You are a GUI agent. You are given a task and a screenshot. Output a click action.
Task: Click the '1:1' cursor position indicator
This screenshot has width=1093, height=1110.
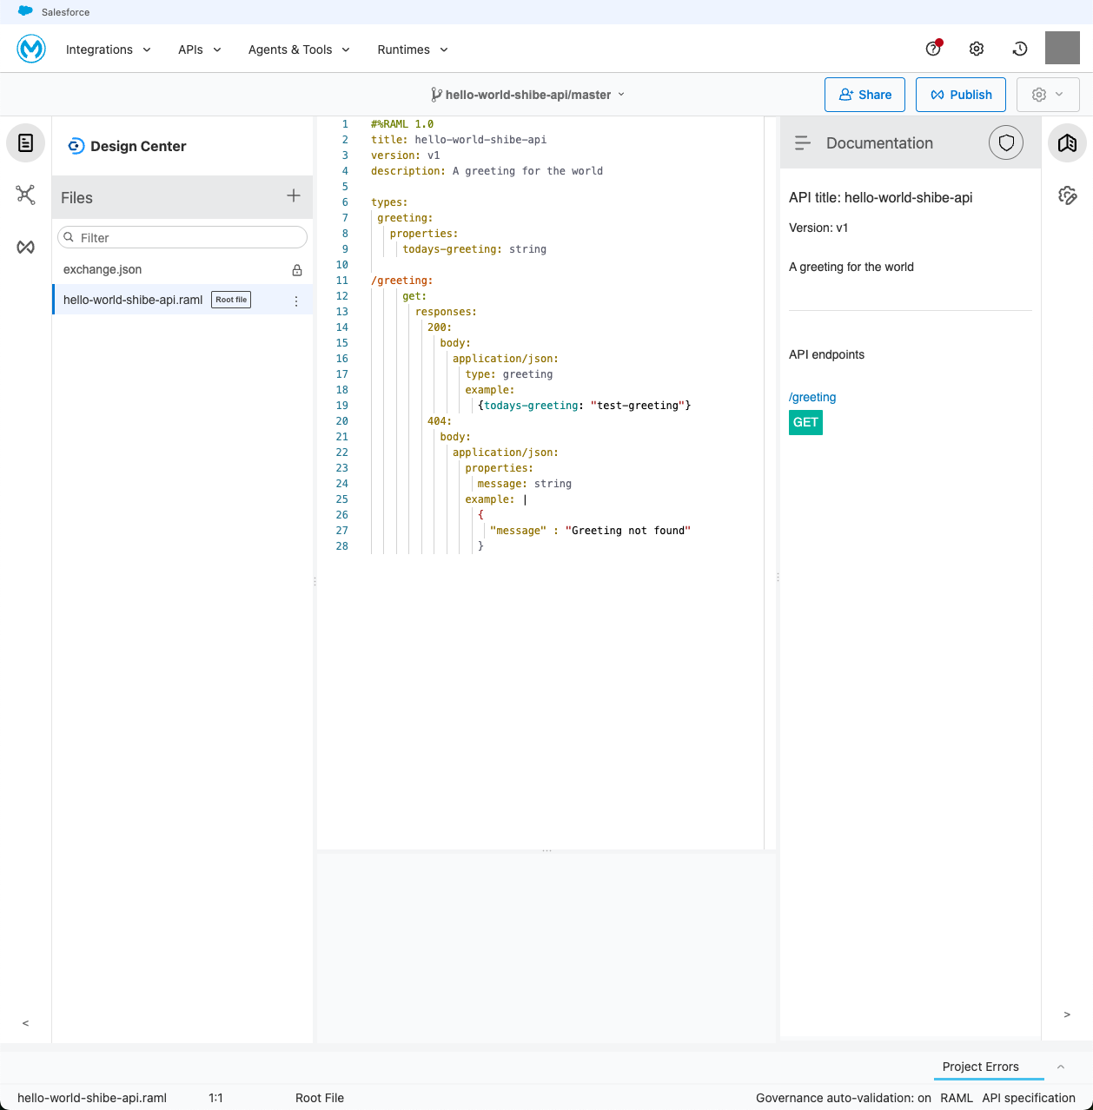[x=215, y=1098]
